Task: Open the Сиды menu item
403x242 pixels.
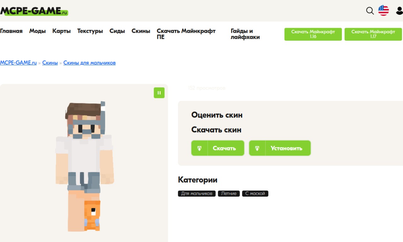Action: pyautogui.click(x=117, y=31)
